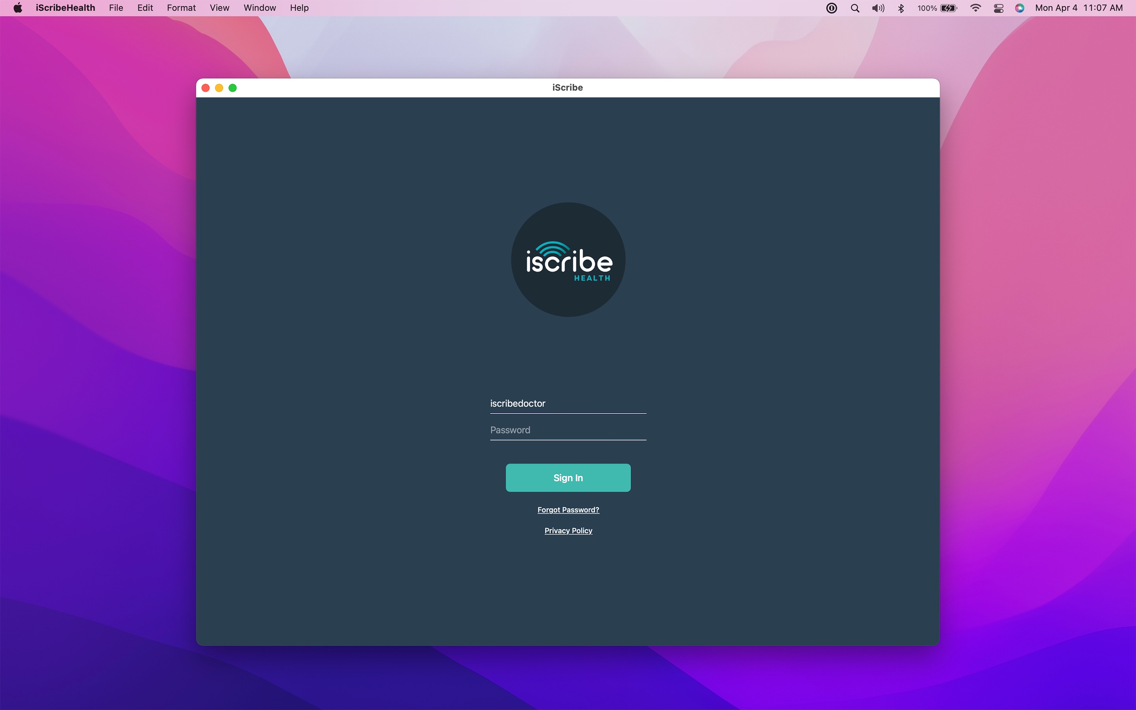Open the Forgot Password? link

click(x=568, y=510)
